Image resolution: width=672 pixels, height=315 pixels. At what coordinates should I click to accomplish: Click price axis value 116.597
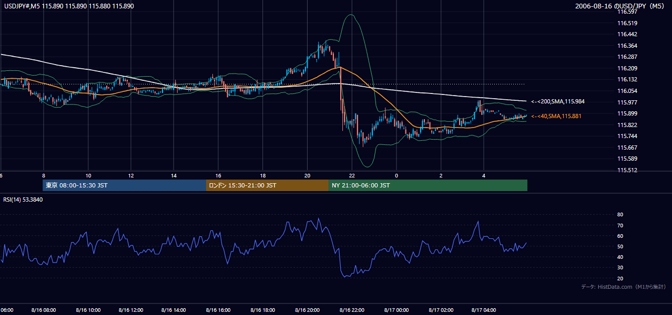coord(627,12)
